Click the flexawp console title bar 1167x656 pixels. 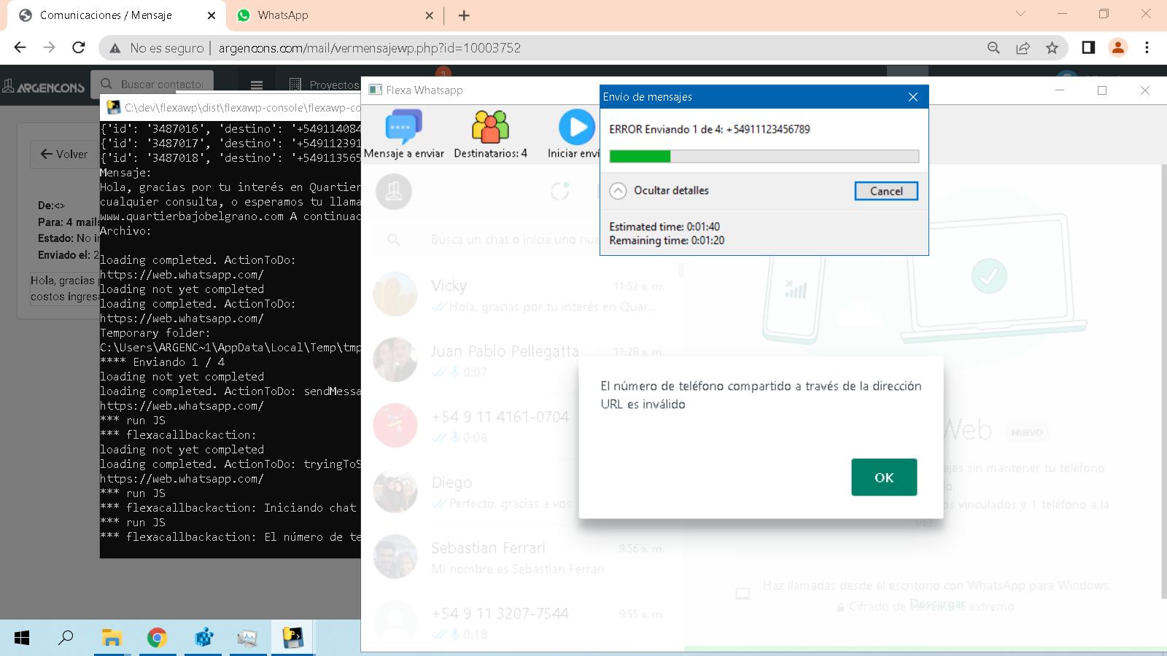[x=230, y=107]
